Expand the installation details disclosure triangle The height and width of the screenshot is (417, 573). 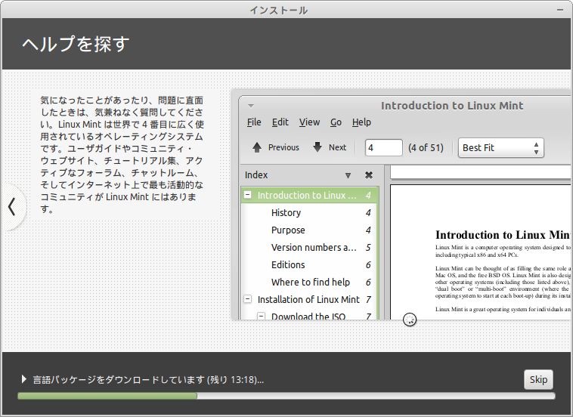pyautogui.click(x=23, y=379)
